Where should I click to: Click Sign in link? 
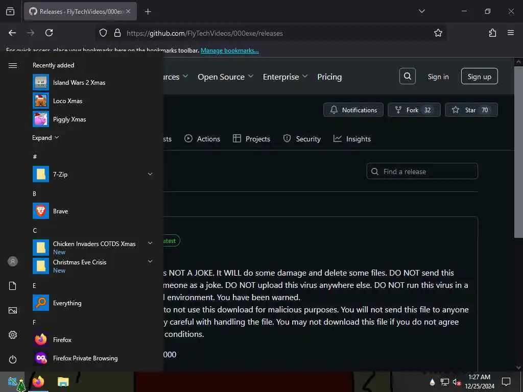(x=438, y=77)
